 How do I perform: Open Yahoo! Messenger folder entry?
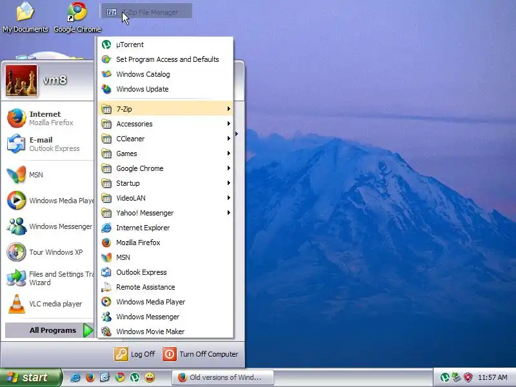pos(166,213)
